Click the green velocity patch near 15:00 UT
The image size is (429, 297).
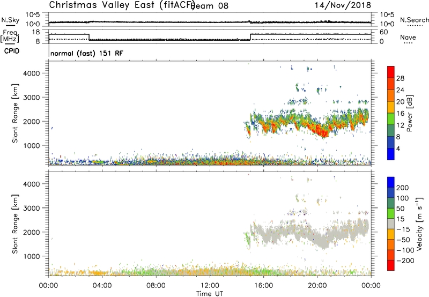(248, 239)
